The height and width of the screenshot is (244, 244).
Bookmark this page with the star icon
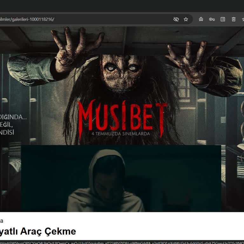coord(186,19)
